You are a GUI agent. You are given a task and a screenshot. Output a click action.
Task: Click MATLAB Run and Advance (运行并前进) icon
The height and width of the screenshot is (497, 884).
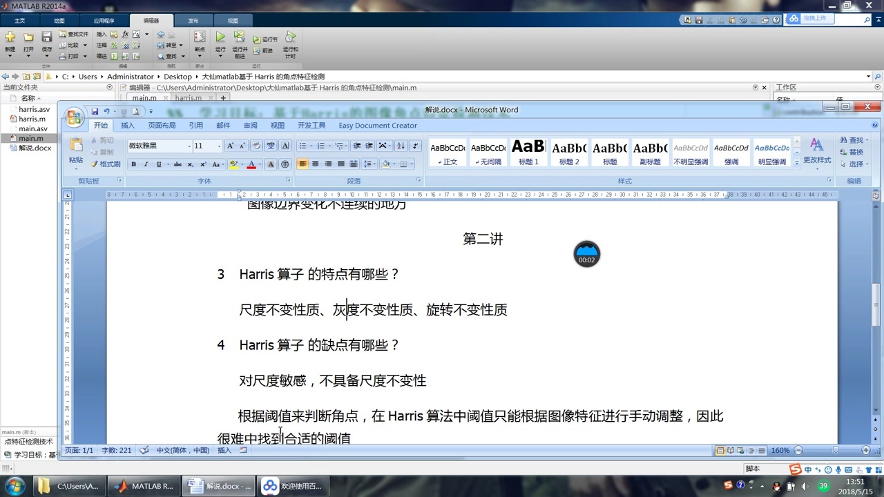[x=240, y=37]
